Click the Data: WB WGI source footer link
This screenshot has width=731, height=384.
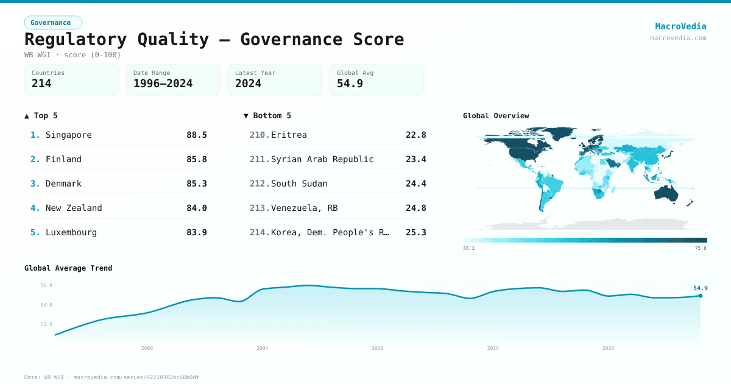tap(111, 377)
